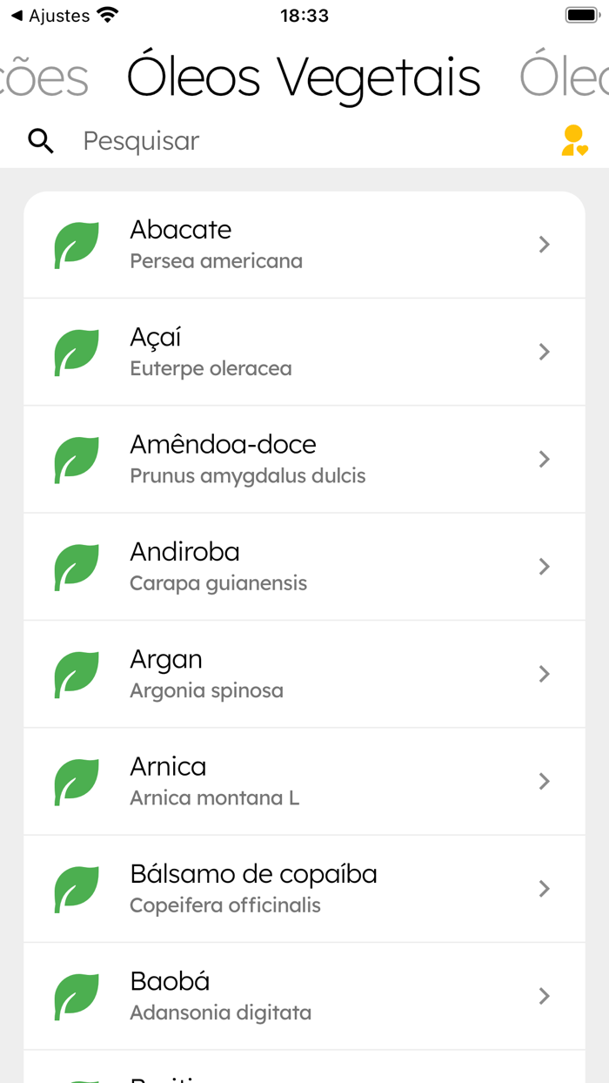This screenshot has height=1083, width=609.
Task: Click the leaf icon beside Abacate
Action: coord(77,245)
